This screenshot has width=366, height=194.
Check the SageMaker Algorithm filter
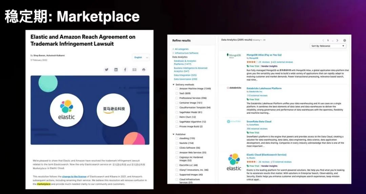[177, 122]
